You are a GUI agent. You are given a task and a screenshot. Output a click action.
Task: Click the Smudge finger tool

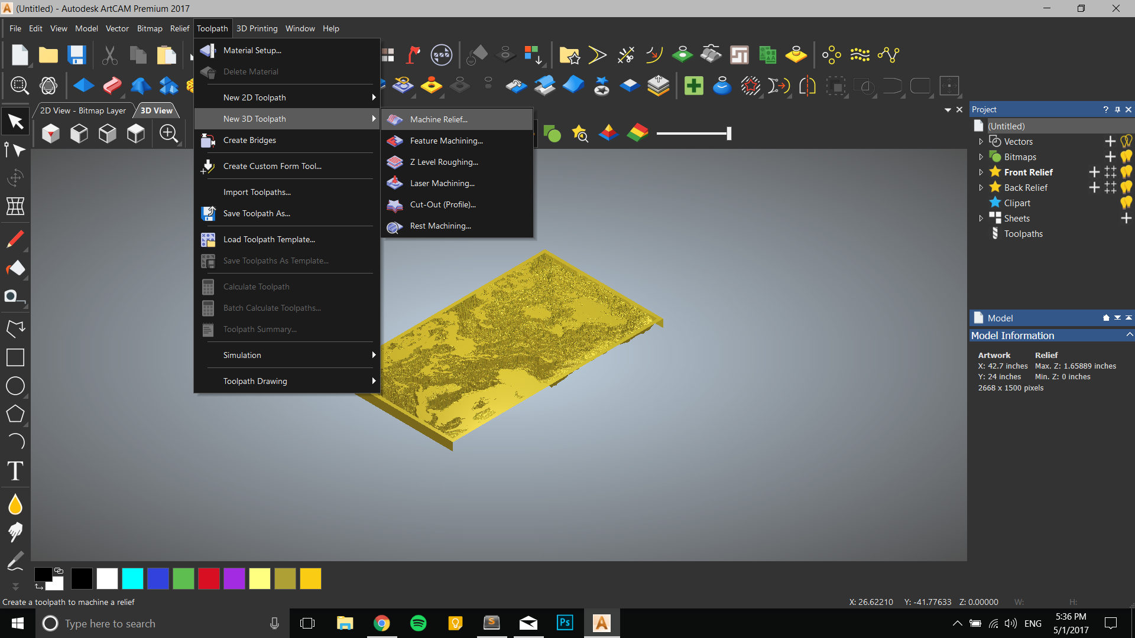click(x=15, y=532)
